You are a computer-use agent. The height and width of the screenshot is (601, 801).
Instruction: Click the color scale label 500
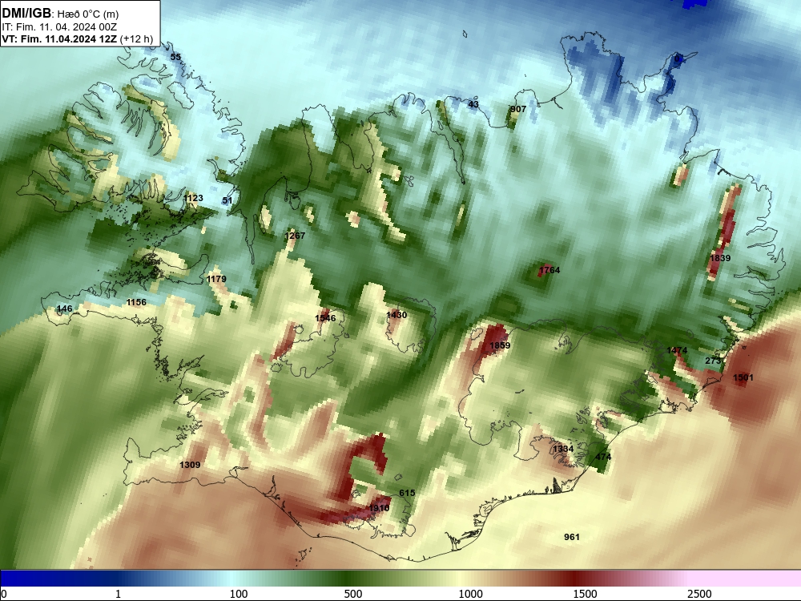point(353,594)
